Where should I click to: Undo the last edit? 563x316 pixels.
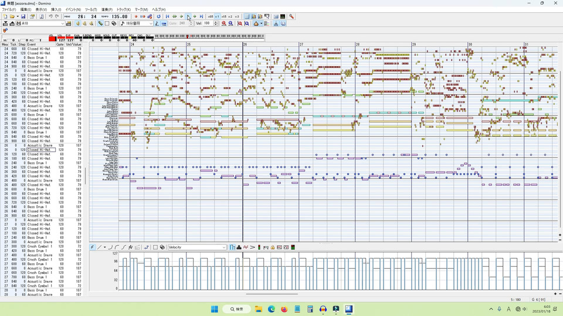[x=50, y=16]
